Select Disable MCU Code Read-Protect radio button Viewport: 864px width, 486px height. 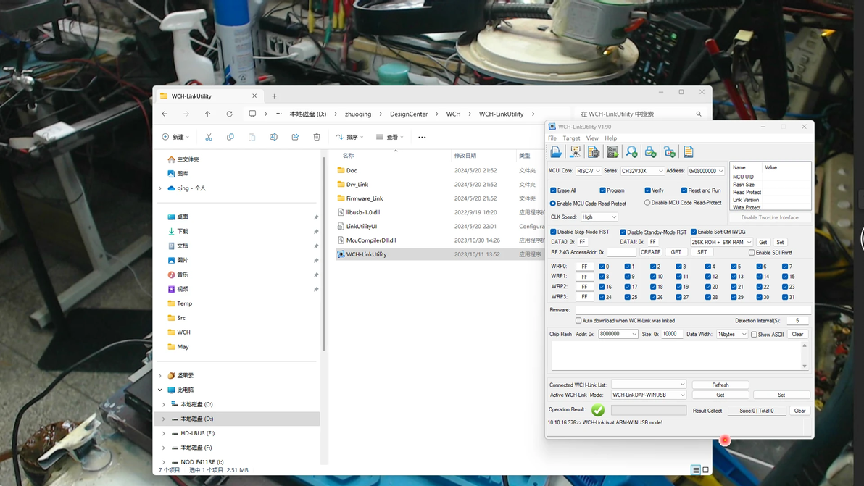[647, 203]
